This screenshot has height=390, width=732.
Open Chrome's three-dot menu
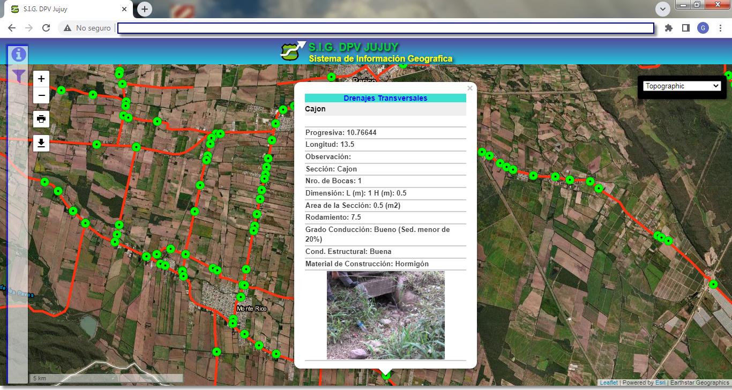721,28
